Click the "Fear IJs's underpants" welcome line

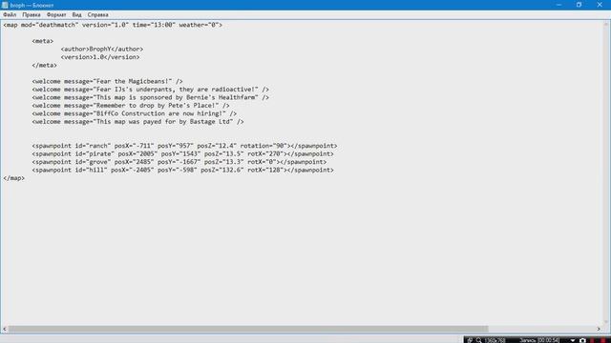pos(151,90)
